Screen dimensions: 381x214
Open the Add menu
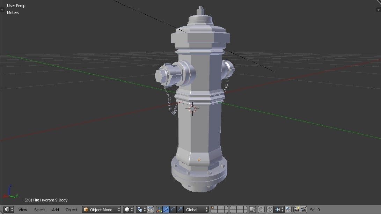[55, 209]
